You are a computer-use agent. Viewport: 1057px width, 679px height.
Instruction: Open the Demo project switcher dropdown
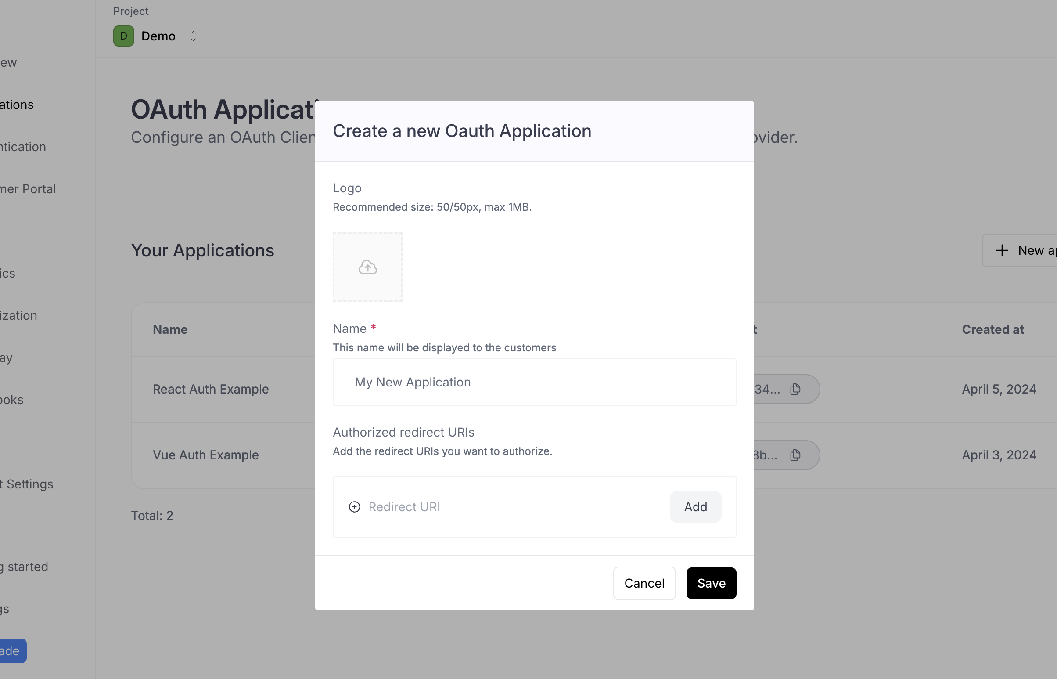[x=193, y=36]
